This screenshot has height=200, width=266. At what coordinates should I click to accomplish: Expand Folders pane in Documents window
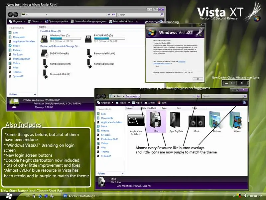pos(122,173)
